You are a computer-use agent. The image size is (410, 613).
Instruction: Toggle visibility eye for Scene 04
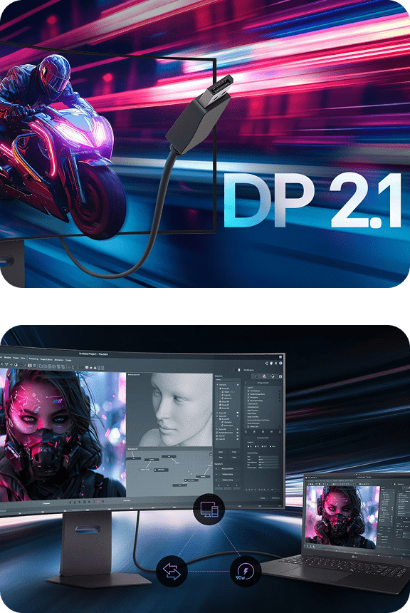click(238, 429)
